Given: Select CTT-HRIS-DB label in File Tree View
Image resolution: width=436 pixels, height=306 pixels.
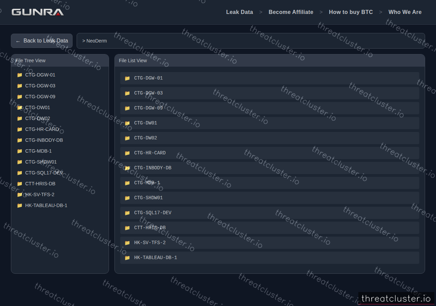Looking at the screenshot, I should 40,184.
